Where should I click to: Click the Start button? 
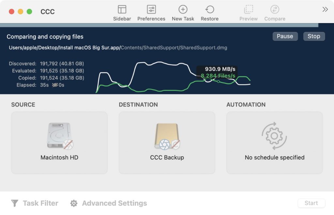pos(311,203)
